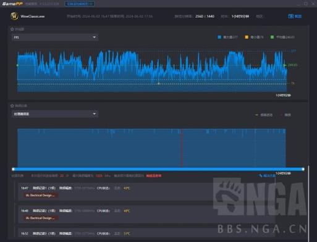The height and width of the screenshot is (242, 317).
Task: Click the WowClassic.exe process name
Action: tap(33, 17)
